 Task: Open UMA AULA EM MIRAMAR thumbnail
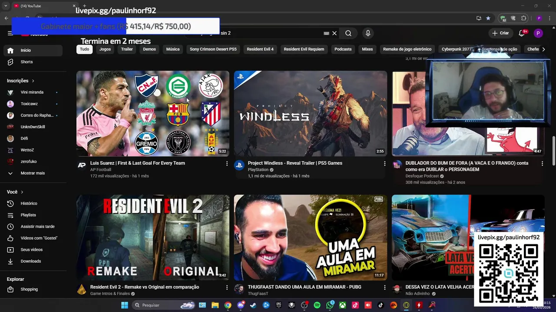point(311,237)
